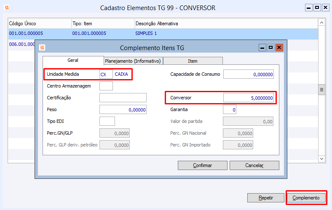332x210 pixels.
Task: Click the Complemento Itens TG dialog app icon
Action: pyautogui.click(x=41, y=48)
